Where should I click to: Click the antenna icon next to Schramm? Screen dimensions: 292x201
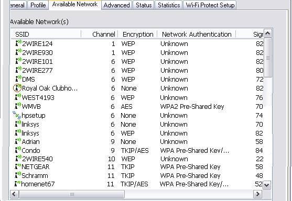(x=18, y=175)
